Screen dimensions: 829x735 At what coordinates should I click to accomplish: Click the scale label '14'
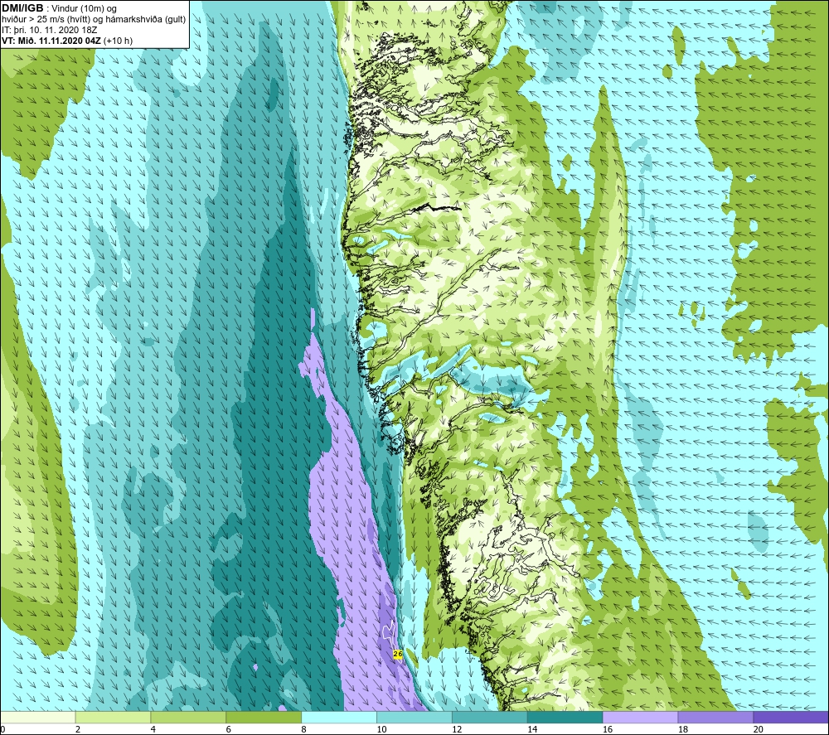coord(532,730)
